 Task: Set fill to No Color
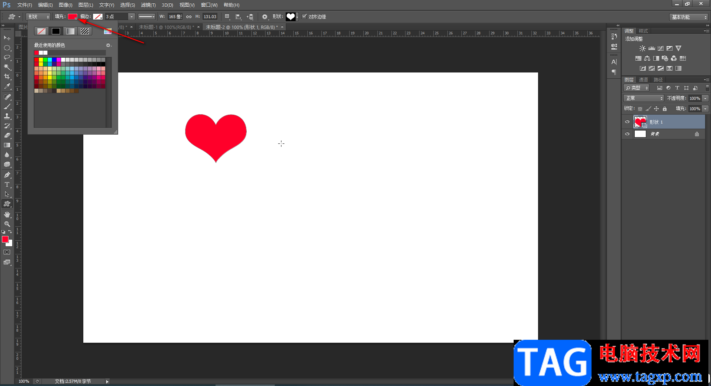coord(41,31)
